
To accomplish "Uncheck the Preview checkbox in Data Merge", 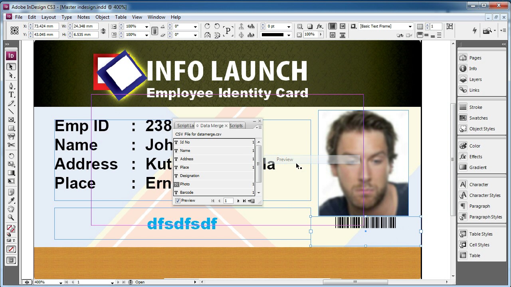I will (178, 201).
